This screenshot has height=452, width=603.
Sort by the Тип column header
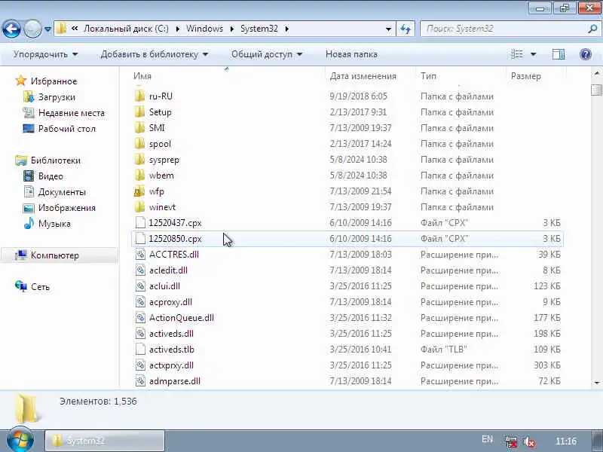point(428,76)
